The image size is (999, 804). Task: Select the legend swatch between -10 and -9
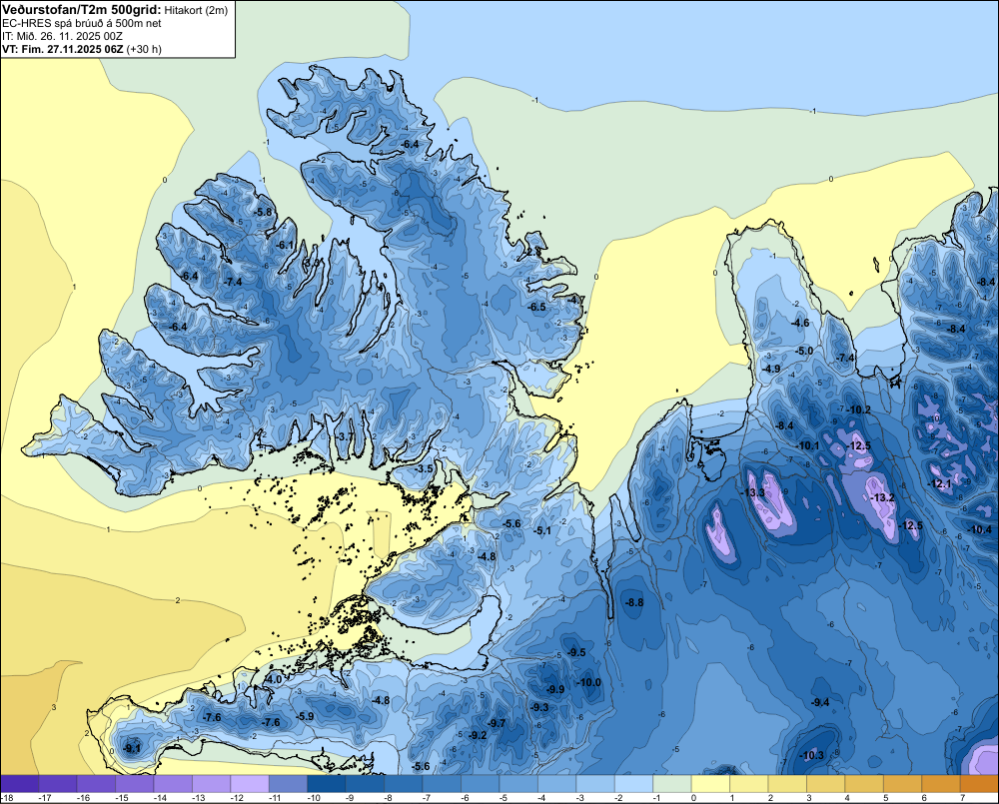pyautogui.click(x=327, y=784)
